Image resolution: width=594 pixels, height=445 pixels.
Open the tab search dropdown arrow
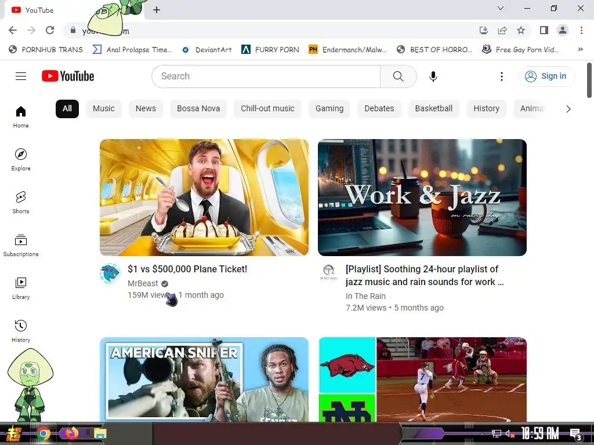[x=501, y=8]
